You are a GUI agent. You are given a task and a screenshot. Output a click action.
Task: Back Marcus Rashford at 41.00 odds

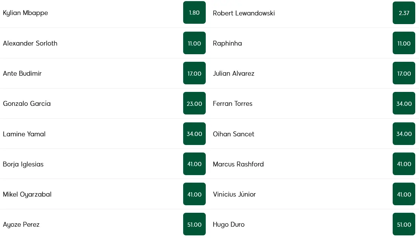[404, 164]
